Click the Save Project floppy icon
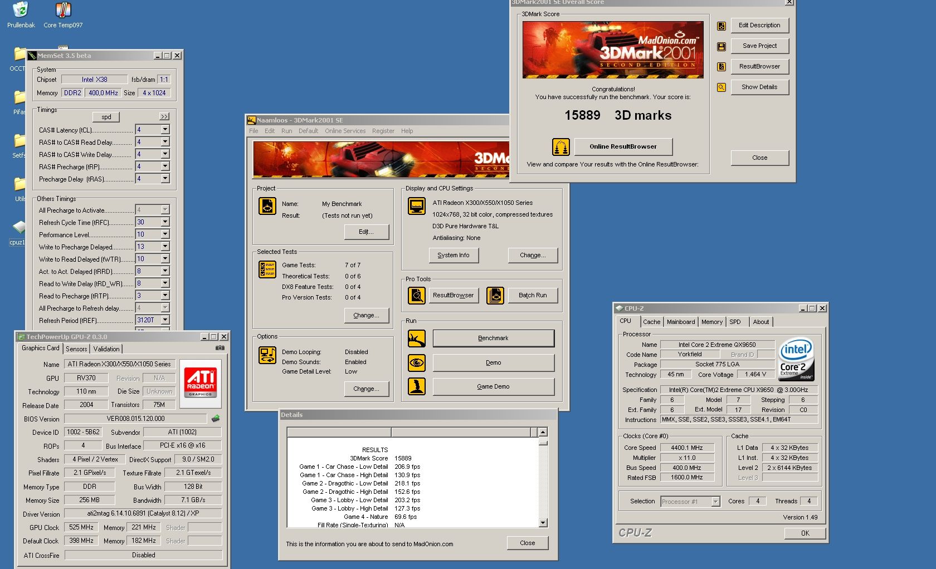 tap(721, 46)
